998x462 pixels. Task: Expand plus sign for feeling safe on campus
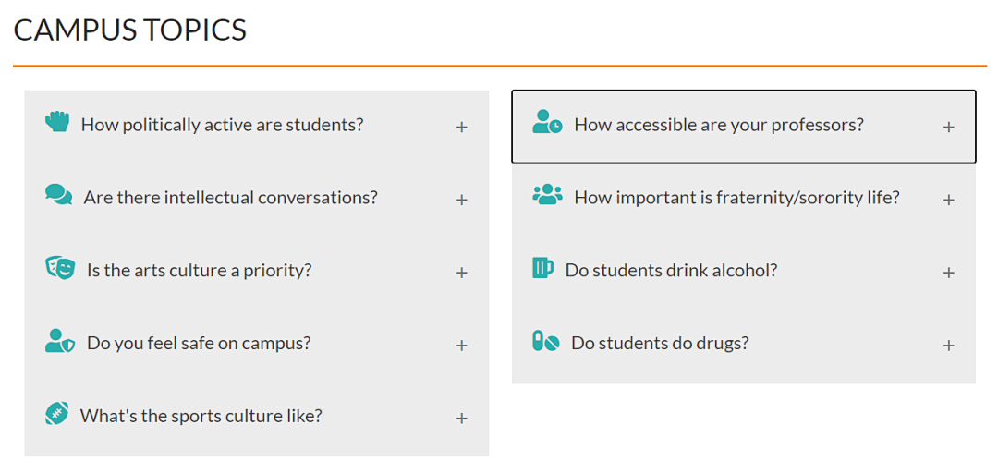pos(461,346)
